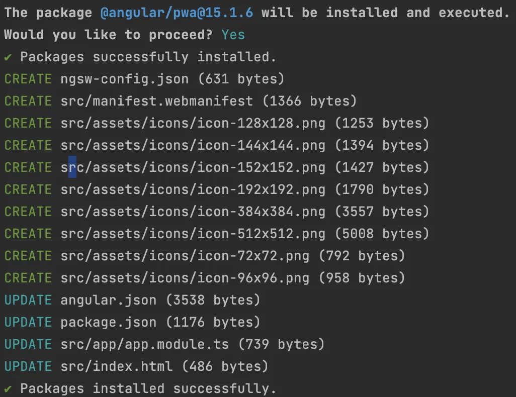Click the icon-72x72.png file path
The height and width of the screenshot is (397, 516).
click(x=185, y=256)
